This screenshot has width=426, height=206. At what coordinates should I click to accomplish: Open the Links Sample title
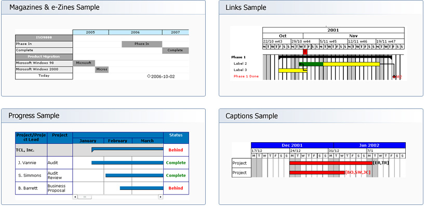[x=246, y=8]
